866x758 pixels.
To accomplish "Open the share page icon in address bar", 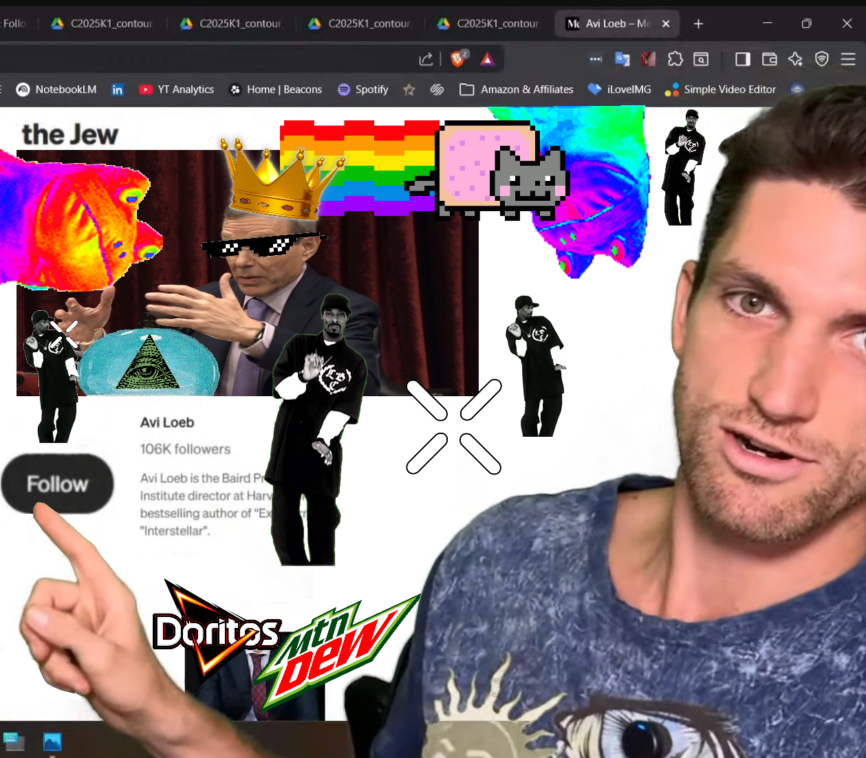I will (426, 59).
